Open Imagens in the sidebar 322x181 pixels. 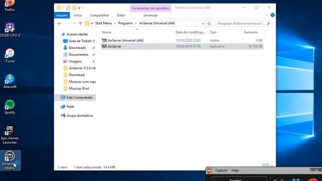[75, 61]
